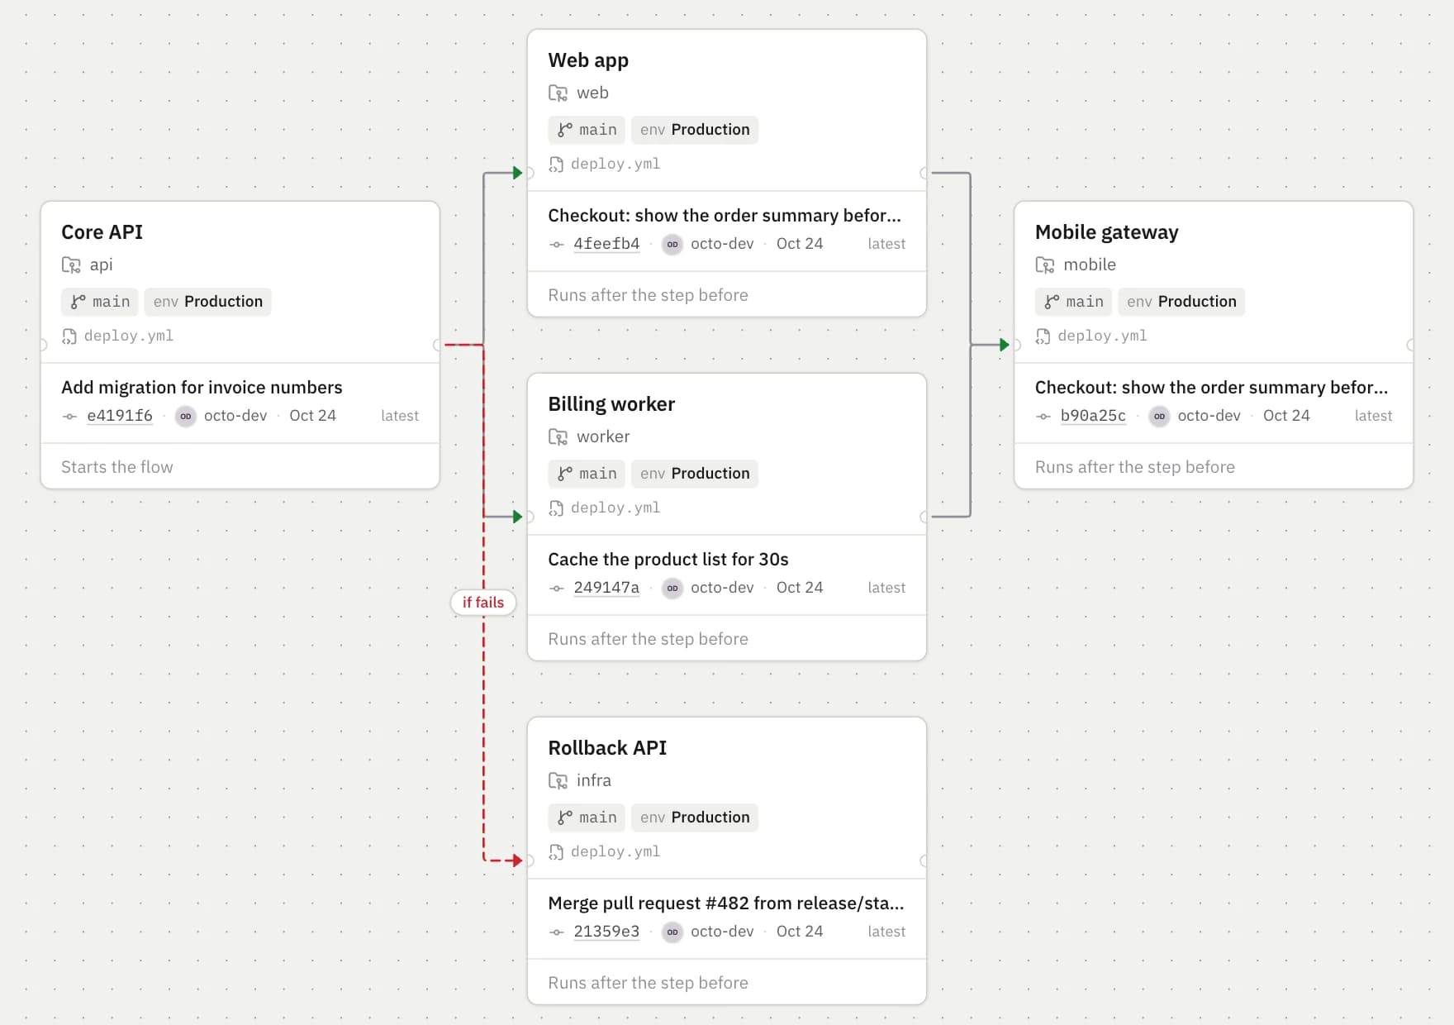Screen dimensions: 1454x1025
Task: Select the Core API card title
Action: click(102, 232)
